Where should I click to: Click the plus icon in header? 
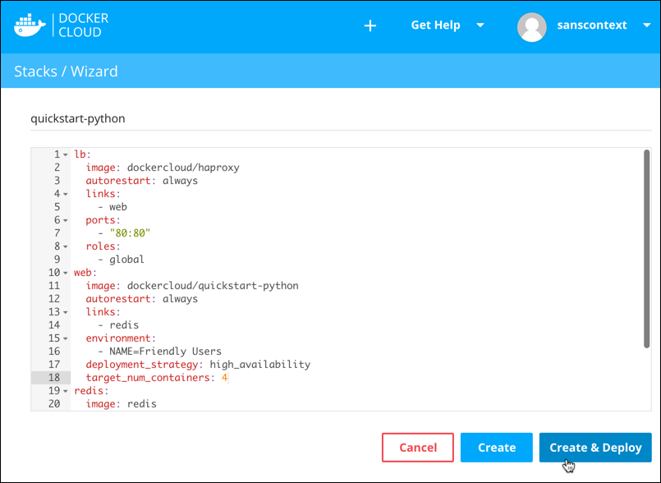370,25
